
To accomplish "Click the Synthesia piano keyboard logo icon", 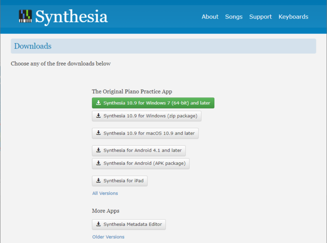I will coord(26,17).
